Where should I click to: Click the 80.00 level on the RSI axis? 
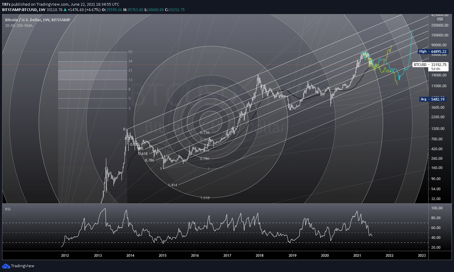436,218
